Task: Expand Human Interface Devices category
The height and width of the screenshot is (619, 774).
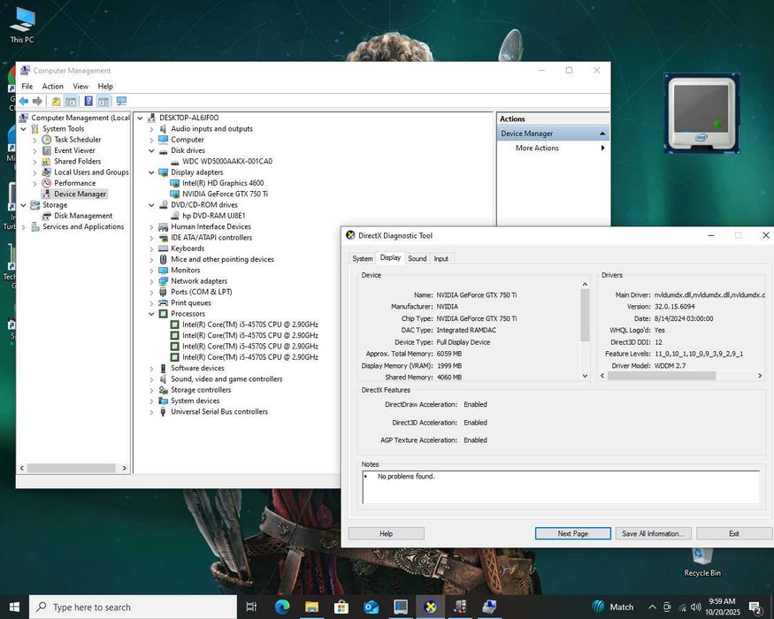Action: 151,227
